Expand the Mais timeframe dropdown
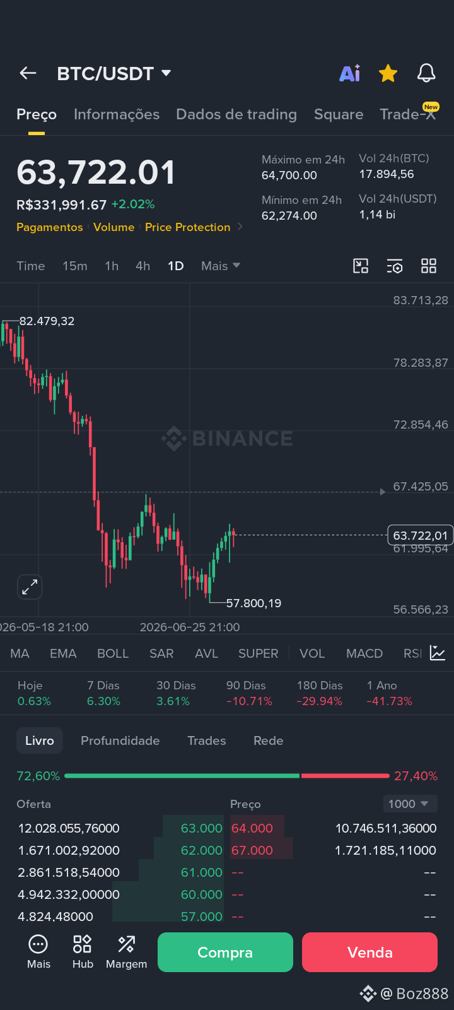The height and width of the screenshot is (1010, 454). pos(221,266)
